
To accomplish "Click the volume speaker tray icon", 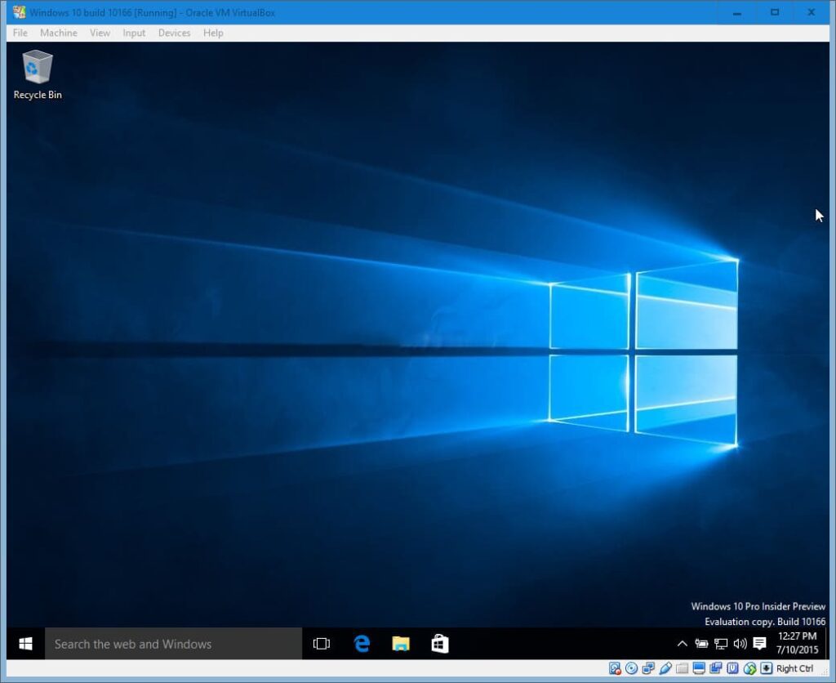I will (x=740, y=644).
